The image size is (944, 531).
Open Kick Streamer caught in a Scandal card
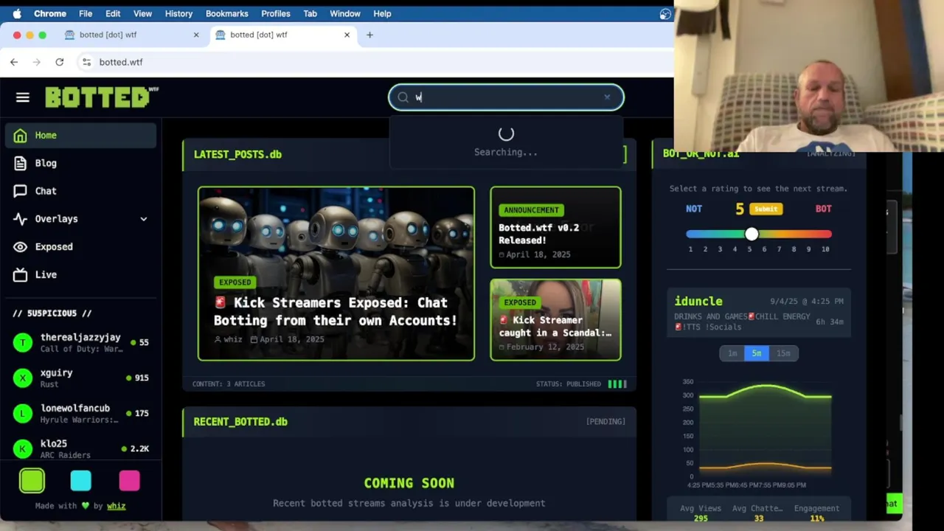[x=555, y=320]
